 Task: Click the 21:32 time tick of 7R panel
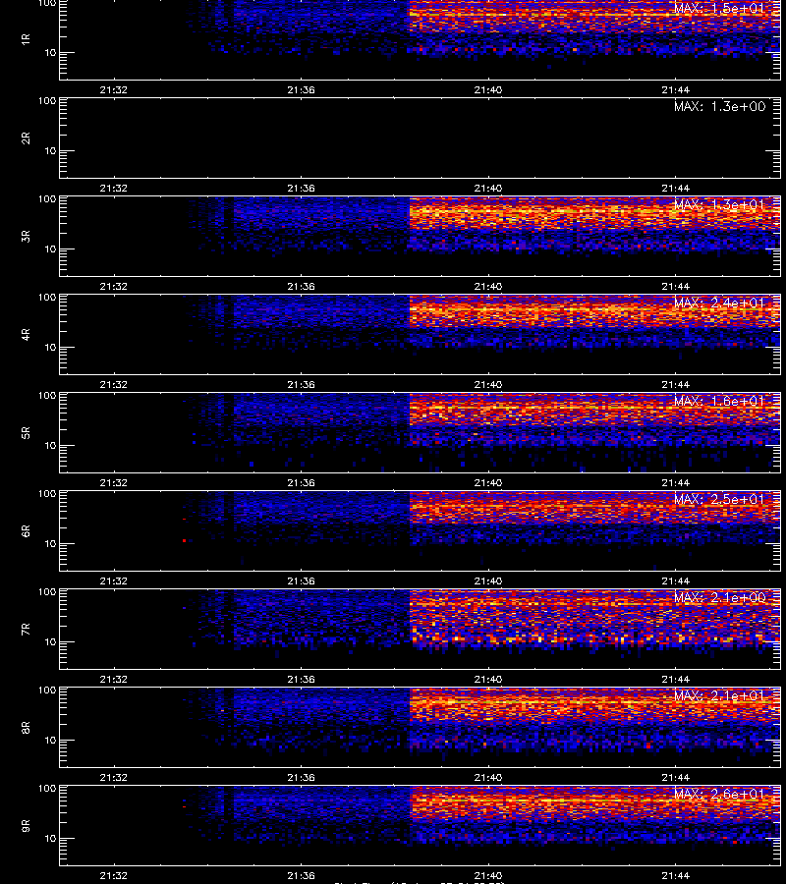(x=113, y=680)
